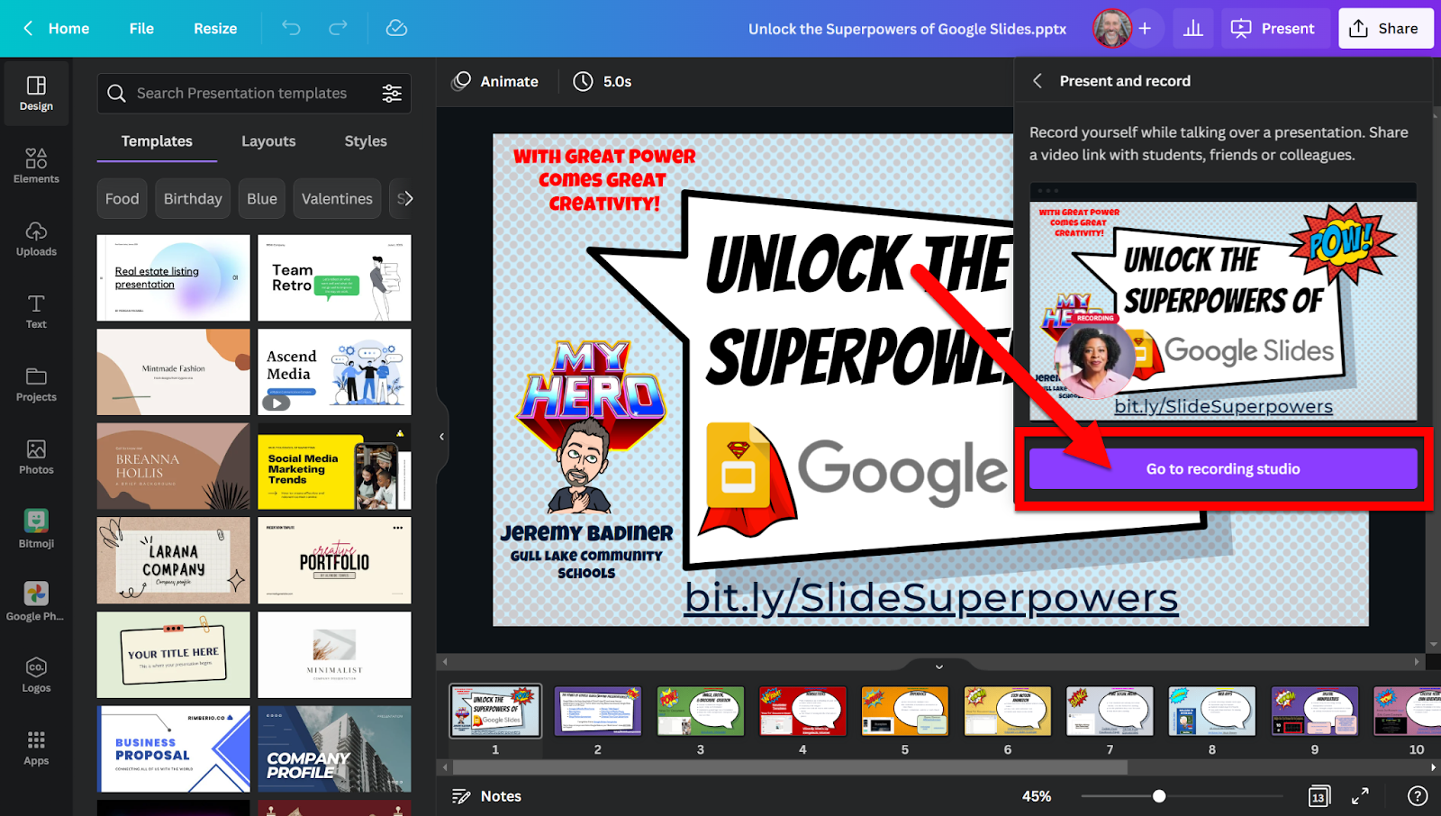The image size is (1441, 816).
Task: Click the Share button
Action: 1384,29
